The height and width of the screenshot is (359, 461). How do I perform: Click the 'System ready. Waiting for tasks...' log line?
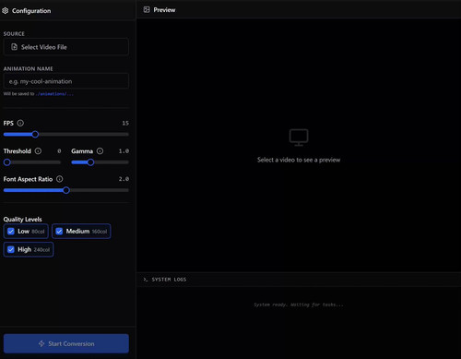coord(299,305)
